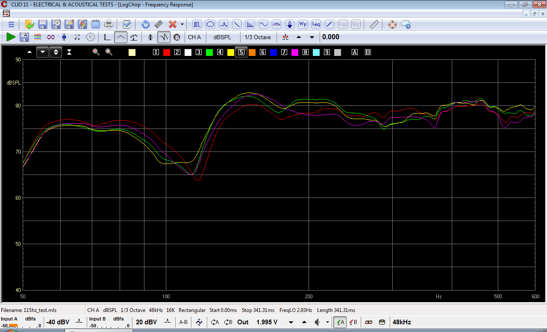Click the scale down arrow on graph
This screenshot has height=332, width=547.
click(x=43, y=52)
